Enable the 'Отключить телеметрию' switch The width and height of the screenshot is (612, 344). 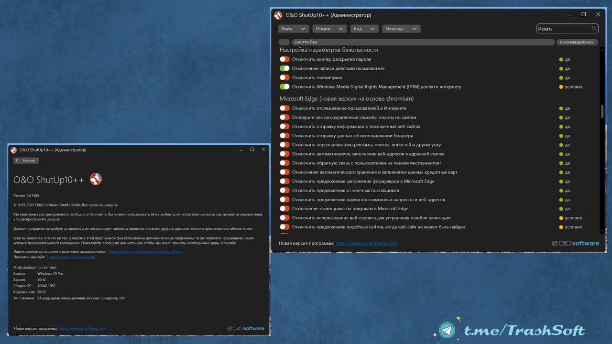coord(284,77)
